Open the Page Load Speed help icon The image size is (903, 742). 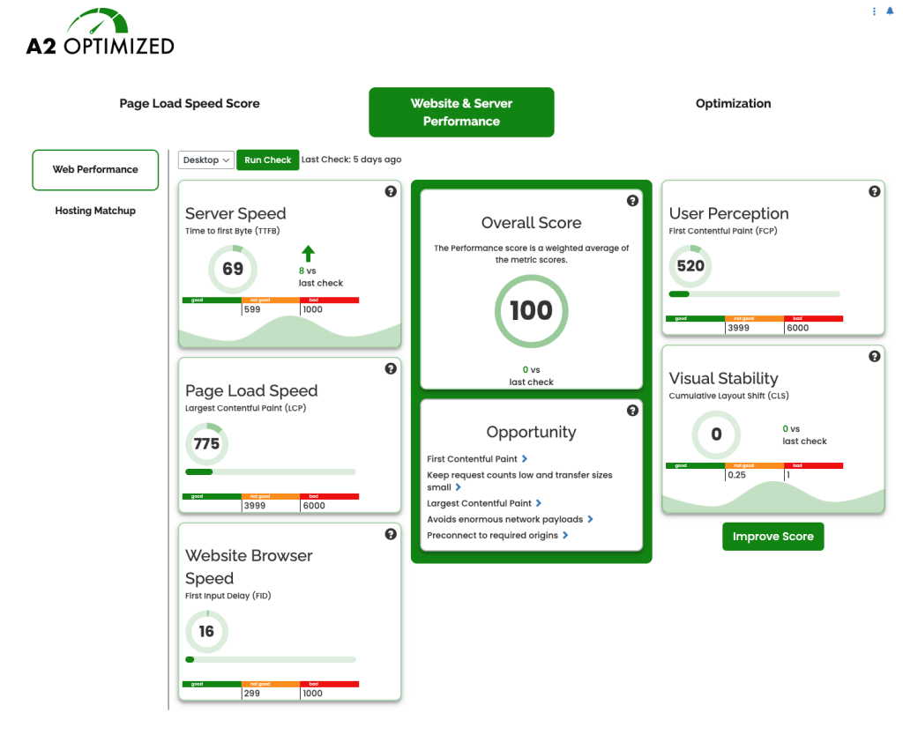391,369
